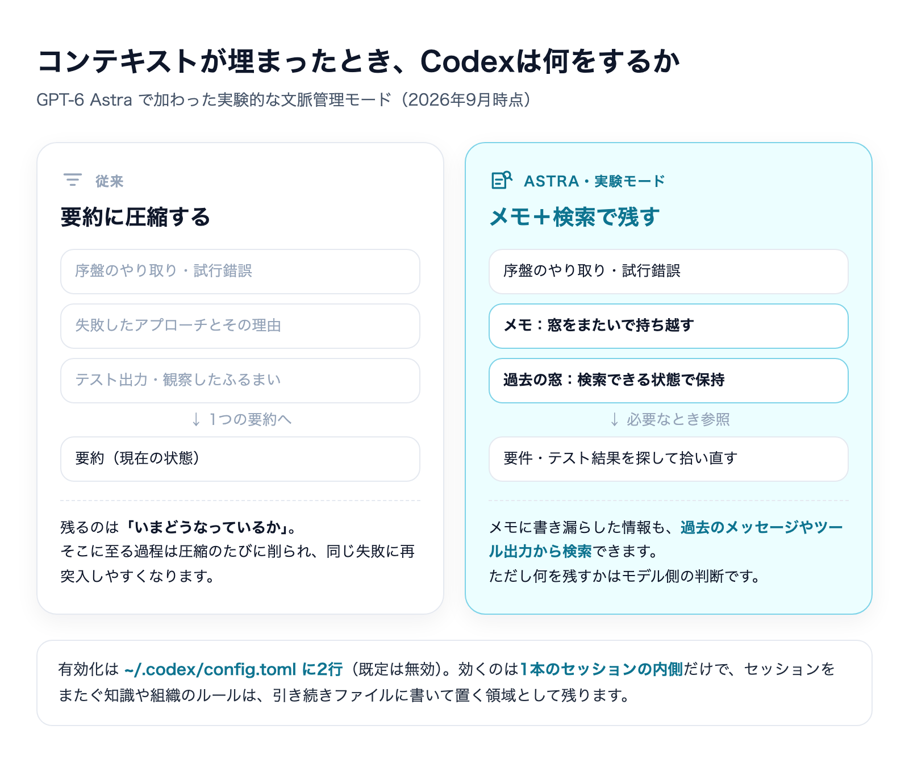Select the heading 要約に圧縮する
This screenshot has height=767, width=909.
(136, 217)
